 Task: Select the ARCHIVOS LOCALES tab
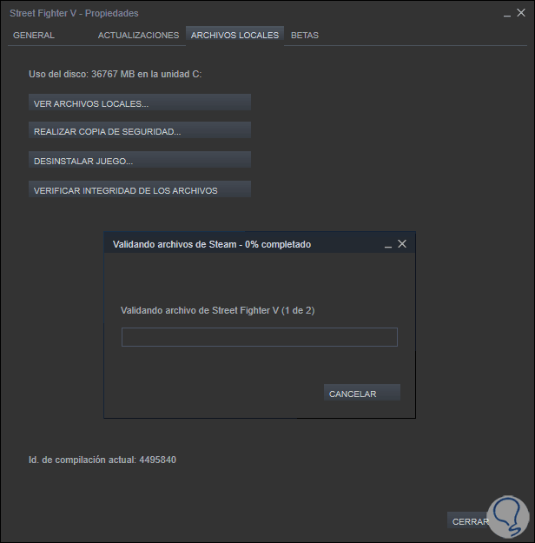pos(234,36)
